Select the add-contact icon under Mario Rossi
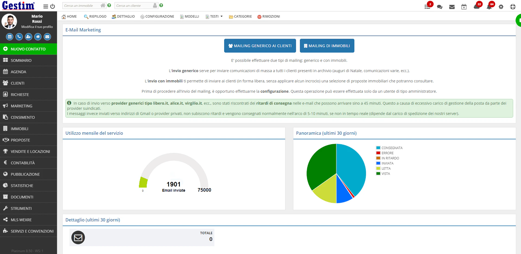 (x=28, y=37)
